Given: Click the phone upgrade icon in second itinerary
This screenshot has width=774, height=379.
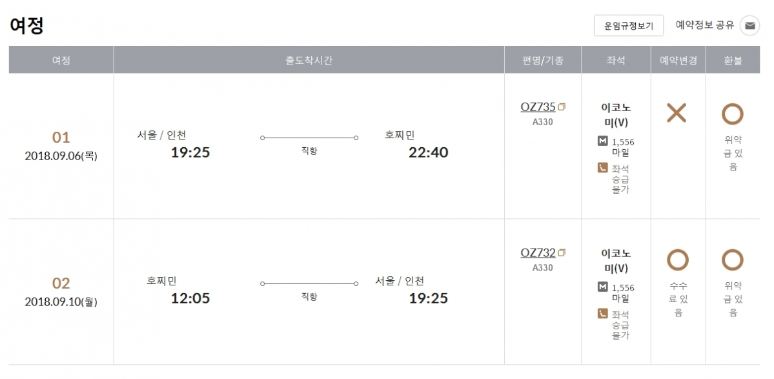Looking at the screenshot, I should (602, 313).
